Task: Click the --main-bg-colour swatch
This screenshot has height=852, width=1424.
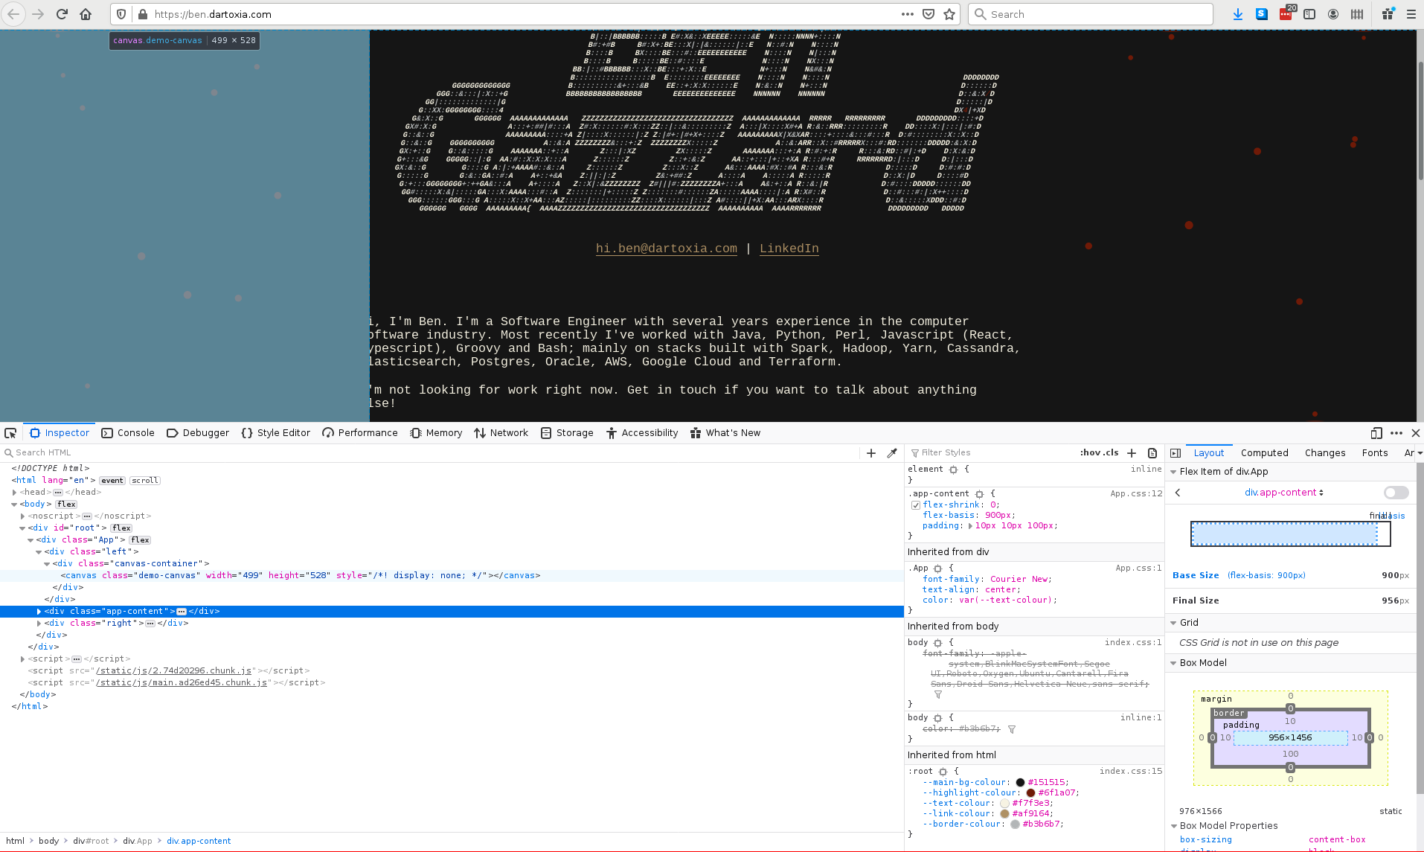Action: click(1020, 783)
